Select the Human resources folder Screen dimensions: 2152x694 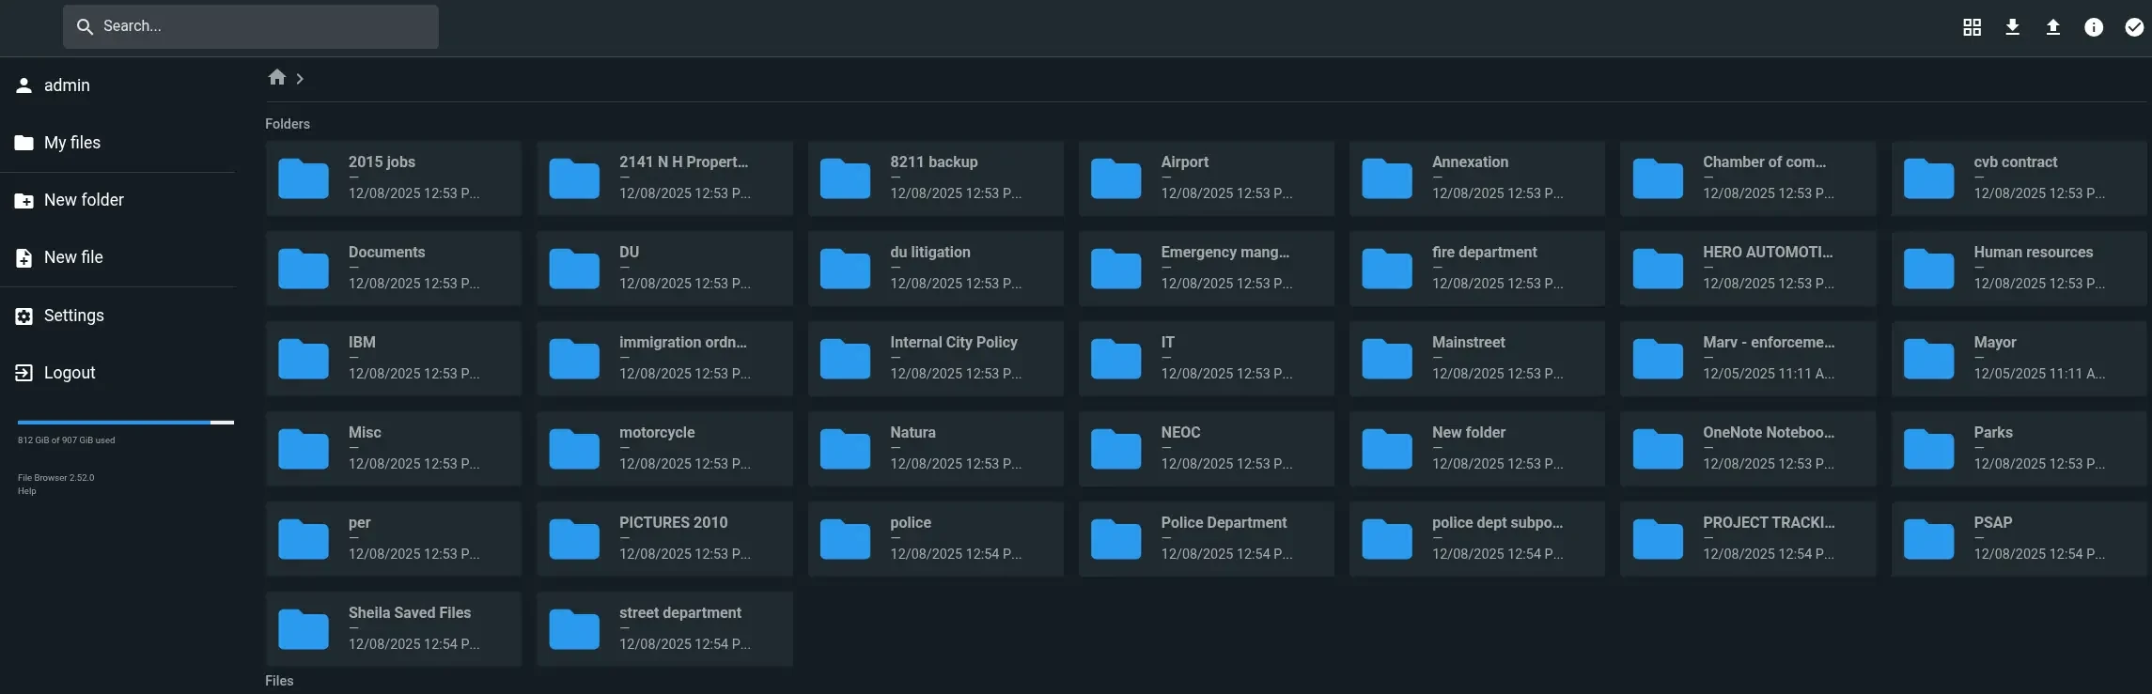point(2019,268)
